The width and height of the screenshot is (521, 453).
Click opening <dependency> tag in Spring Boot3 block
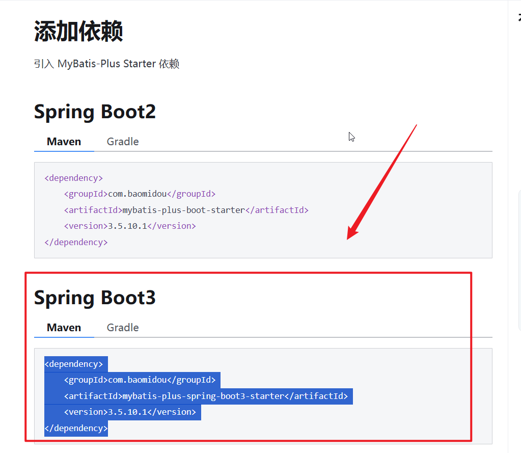click(74, 364)
